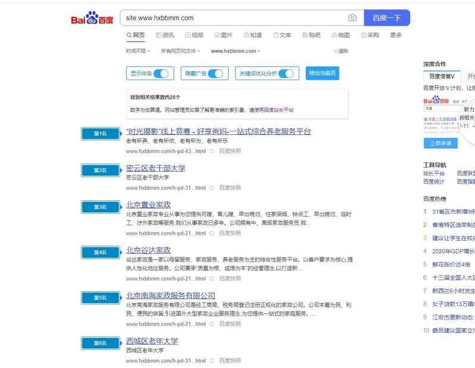Image resolution: width=475 pixels, height=368 pixels.
Task: Click circle icon after 西城区老年大学 URL
Action: point(212,361)
